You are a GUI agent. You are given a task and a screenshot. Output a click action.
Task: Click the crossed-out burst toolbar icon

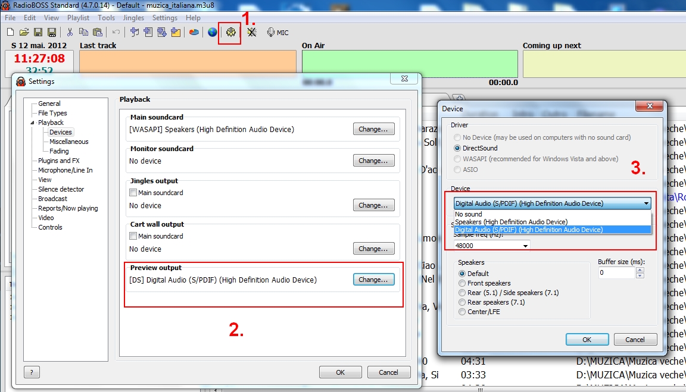tap(251, 32)
